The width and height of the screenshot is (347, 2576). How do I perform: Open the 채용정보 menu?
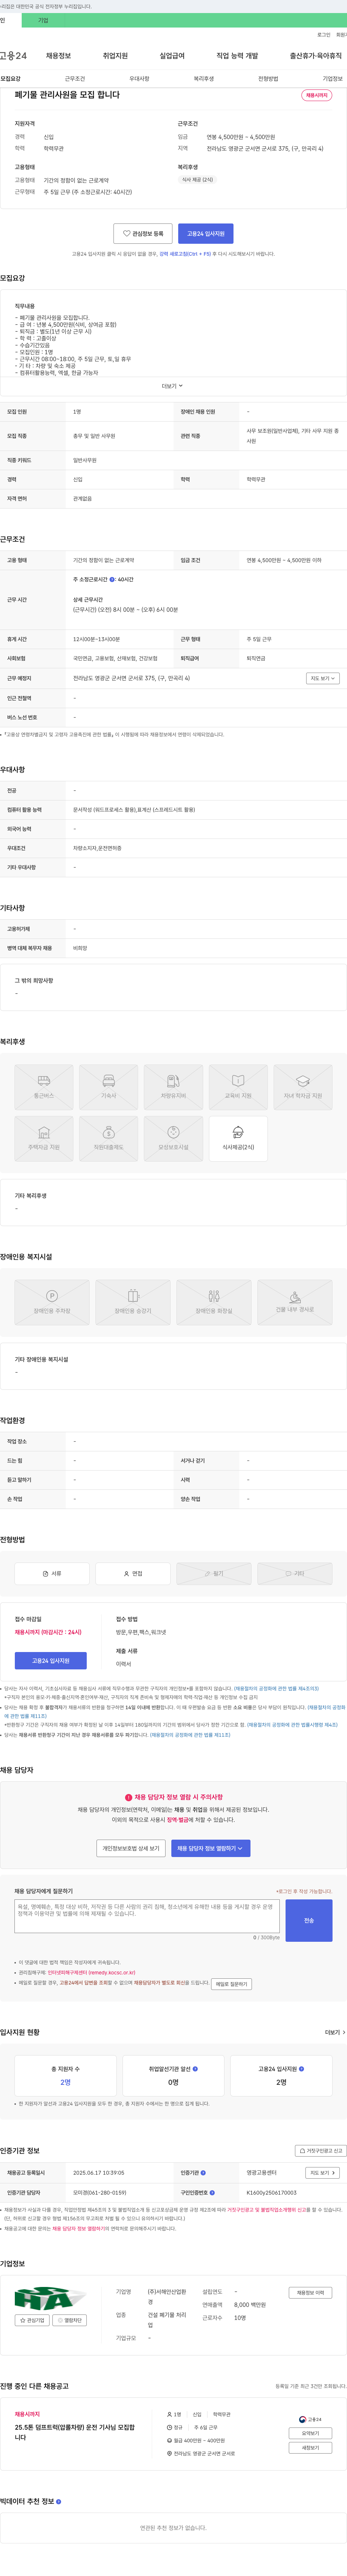[x=59, y=56]
